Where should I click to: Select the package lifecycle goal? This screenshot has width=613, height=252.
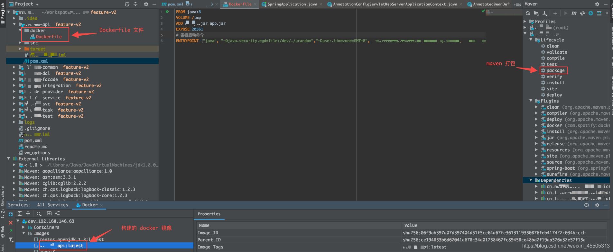[555, 70]
